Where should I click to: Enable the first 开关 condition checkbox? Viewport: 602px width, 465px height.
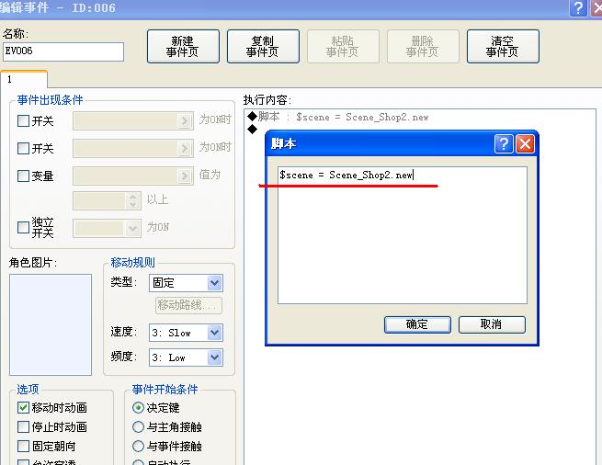23,121
